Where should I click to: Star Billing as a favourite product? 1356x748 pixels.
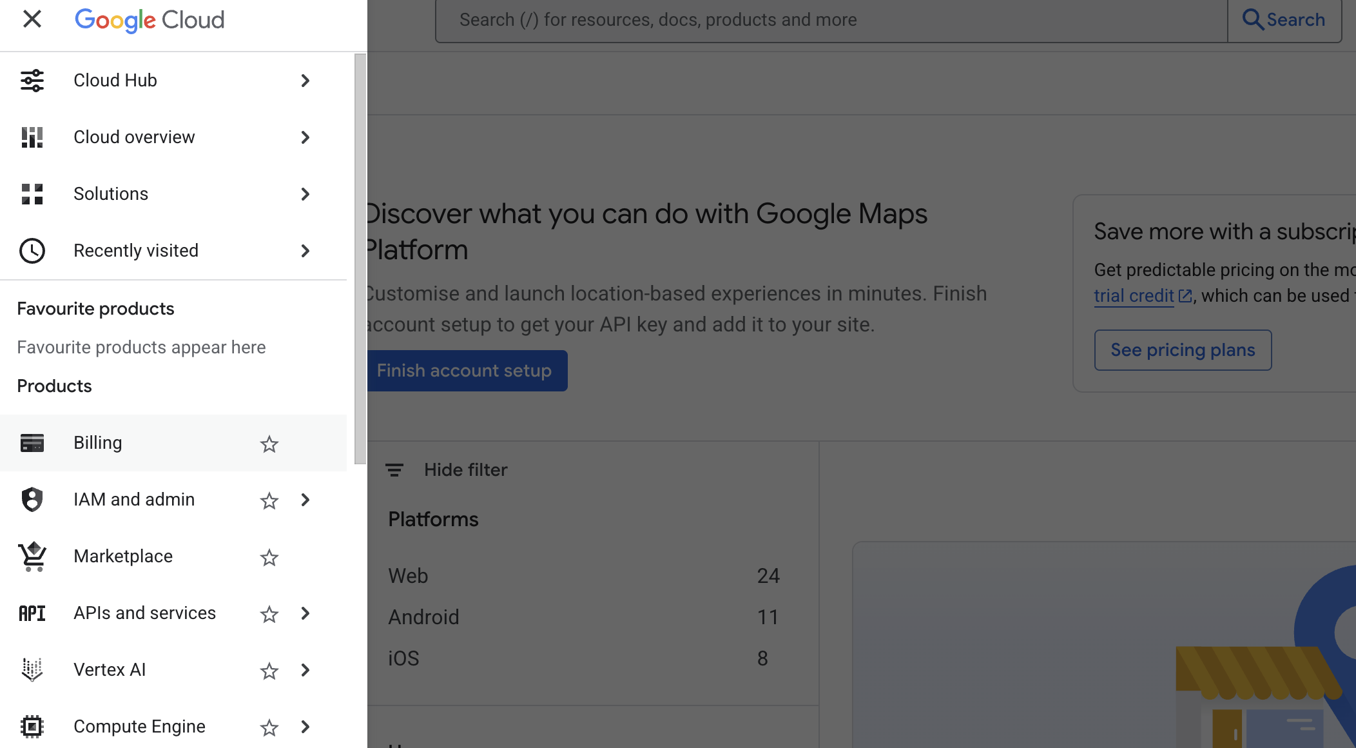pyautogui.click(x=269, y=444)
